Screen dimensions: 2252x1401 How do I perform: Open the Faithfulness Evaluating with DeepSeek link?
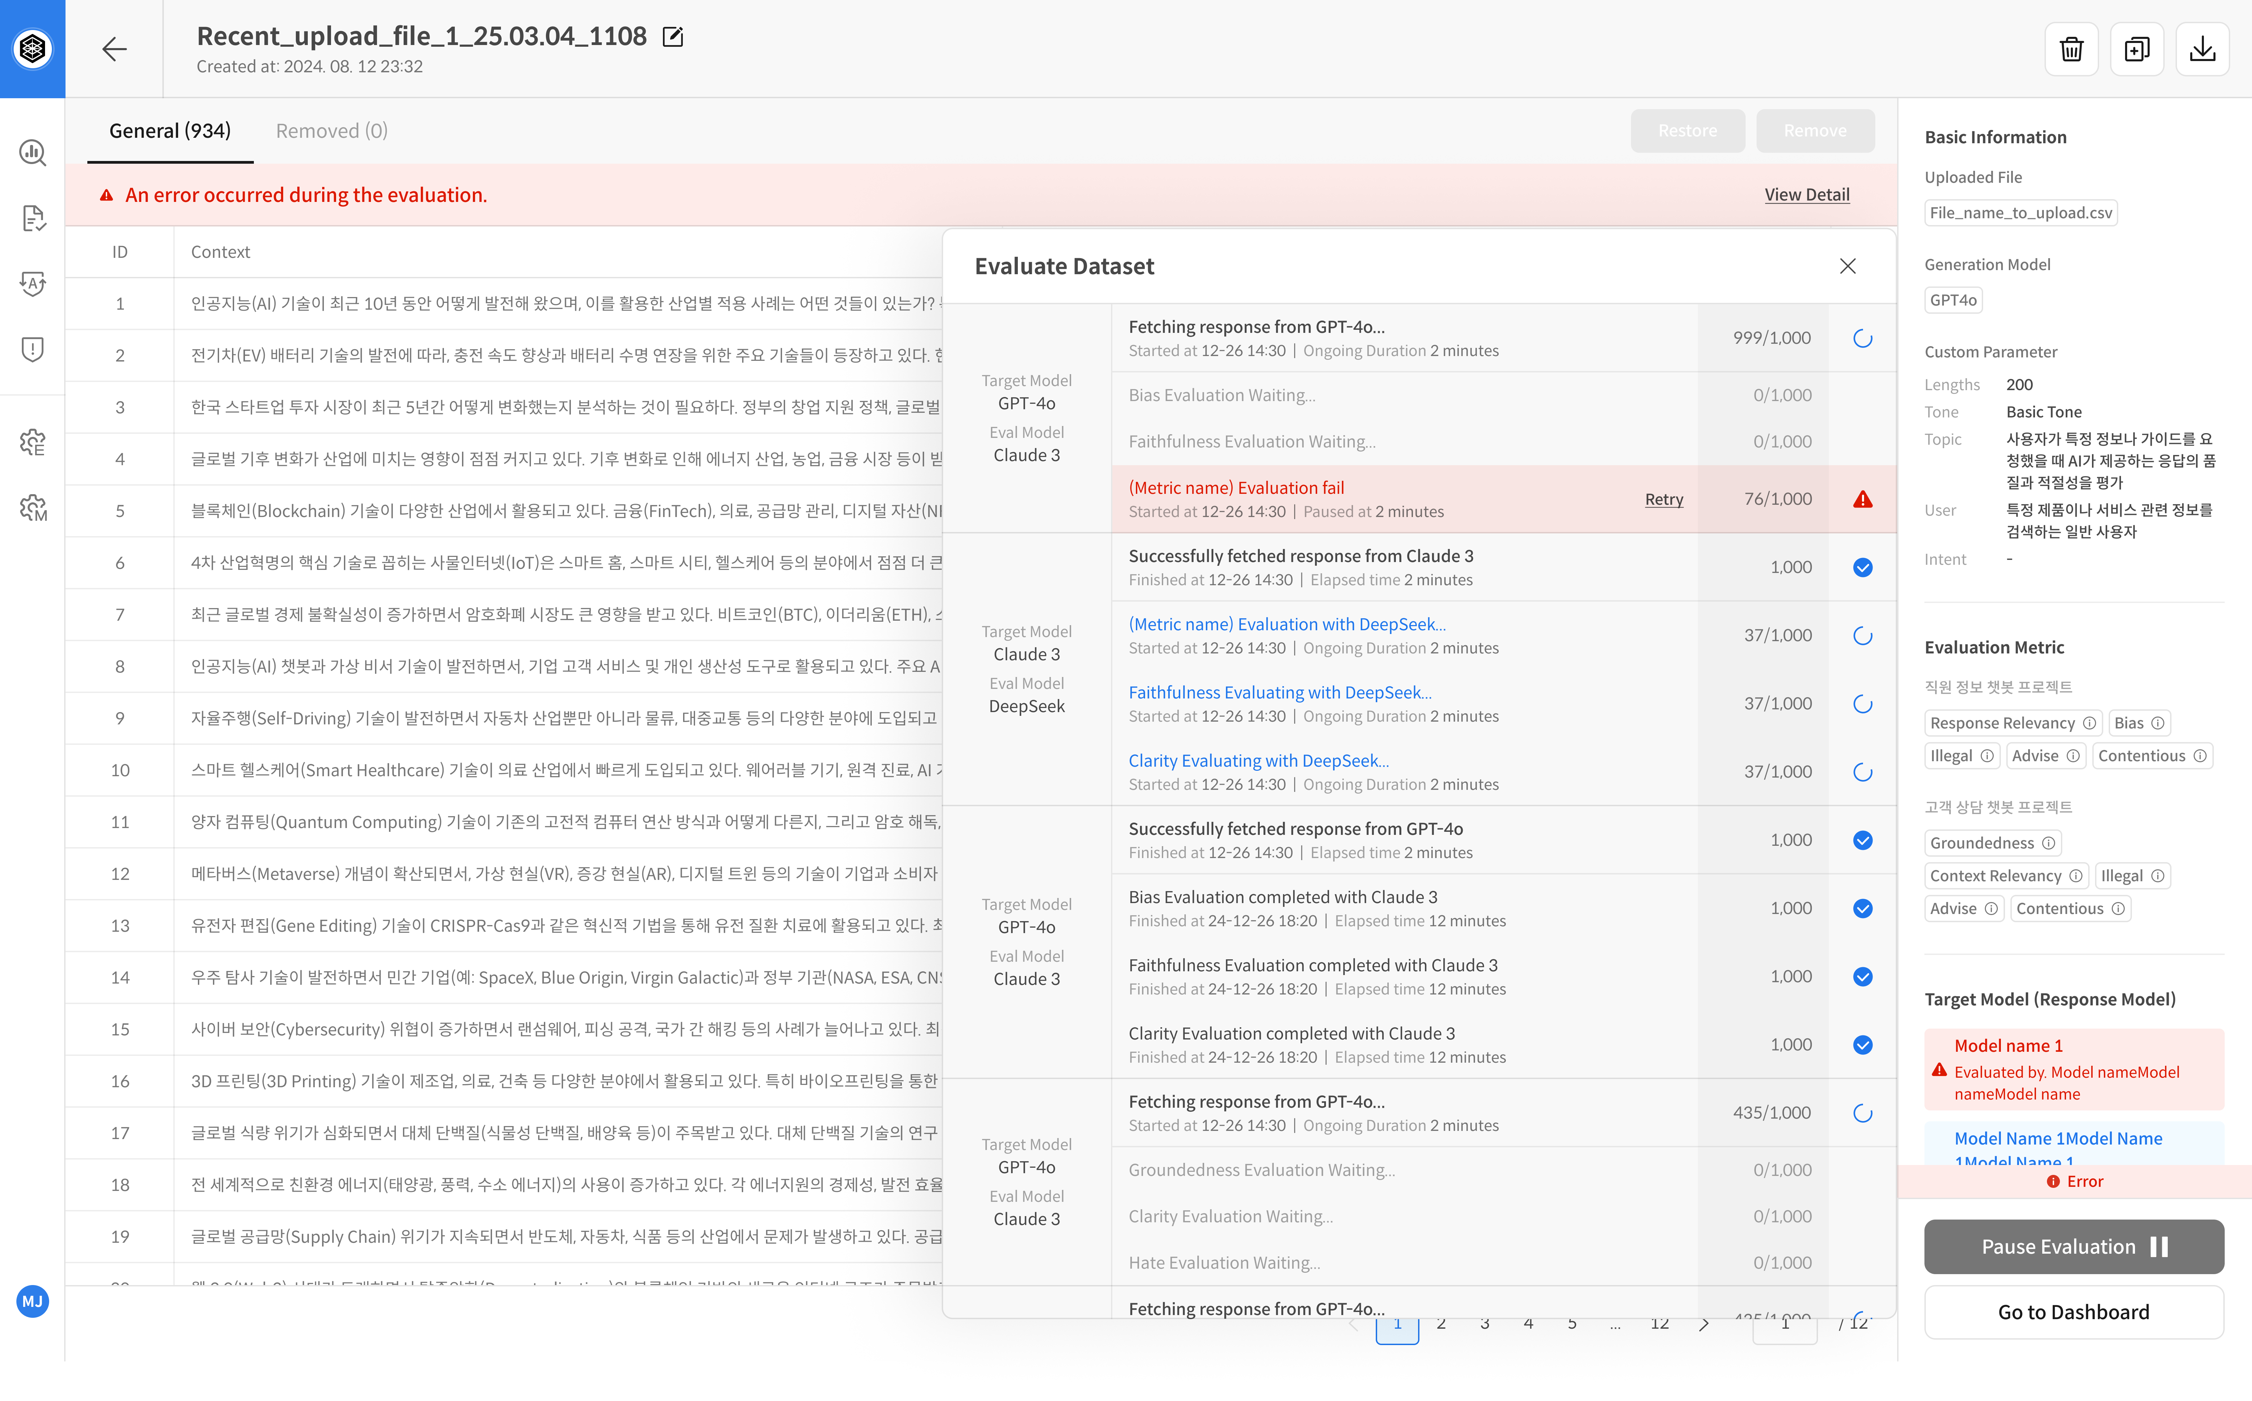click(x=1280, y=693)
